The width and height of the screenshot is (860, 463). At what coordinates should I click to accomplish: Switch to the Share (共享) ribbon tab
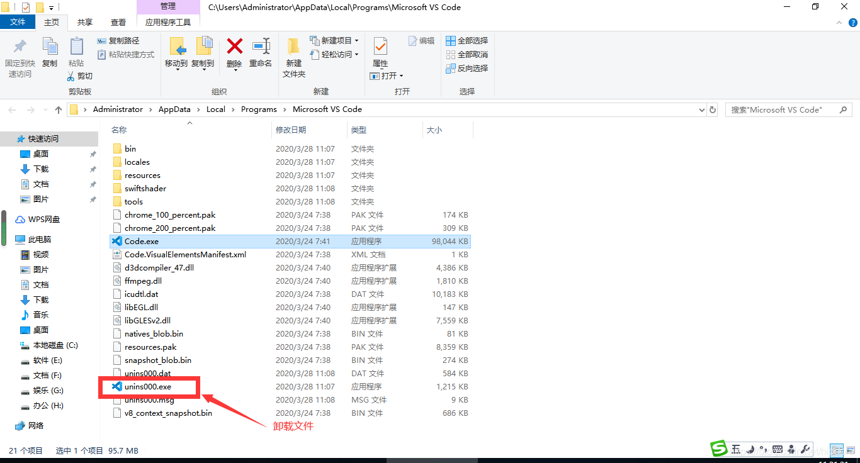(85, 22)
